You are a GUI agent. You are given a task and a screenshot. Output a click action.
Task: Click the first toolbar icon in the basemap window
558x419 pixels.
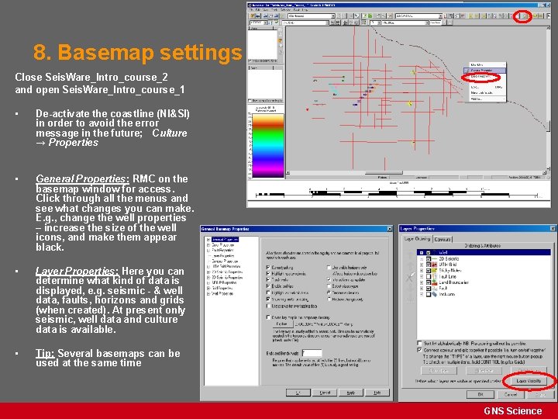click(253, 16)
